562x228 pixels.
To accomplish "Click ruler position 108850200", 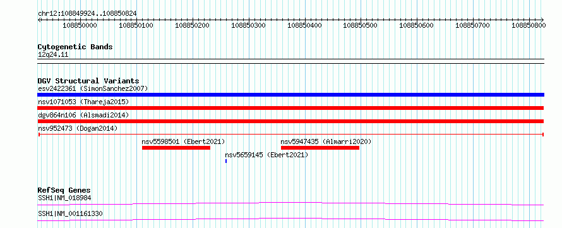I will click(x=193, y=25).
